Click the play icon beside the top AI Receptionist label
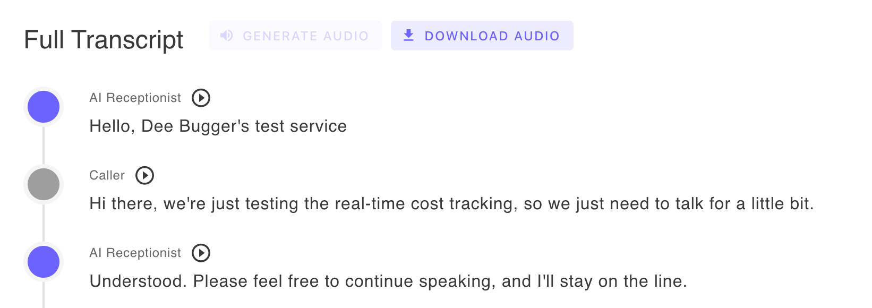 [201, 98]
